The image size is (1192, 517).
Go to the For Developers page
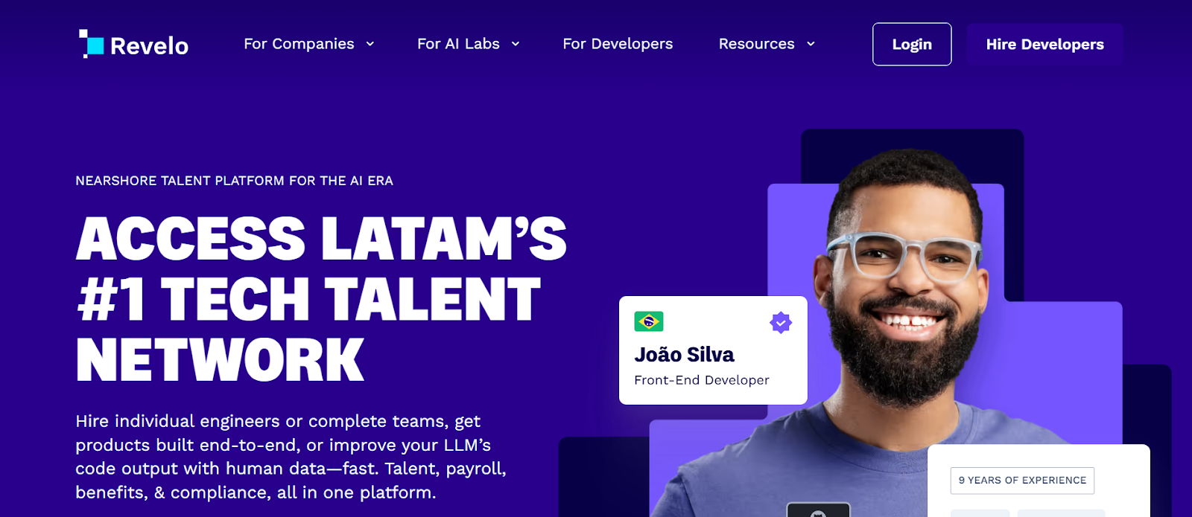pyautogui.click(x=618, y=44)
